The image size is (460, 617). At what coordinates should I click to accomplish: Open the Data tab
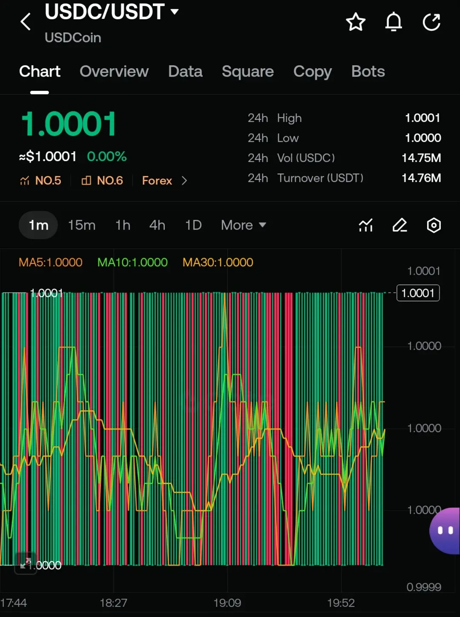pos(185,72)
